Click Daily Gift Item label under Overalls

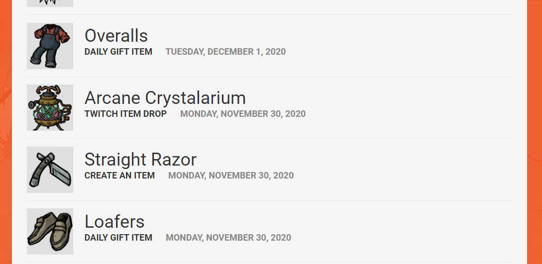tap(118, 52)
